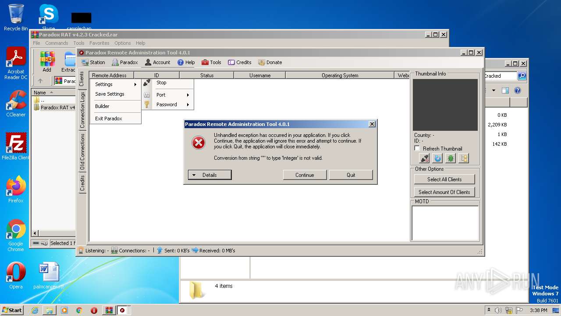The image size is (561, 316).
Task: Expand the Password submenu
Action: [x=168, y=104]
